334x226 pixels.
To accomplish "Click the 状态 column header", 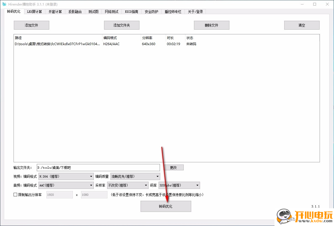I will pyautogui.click(x=190, y=38).
